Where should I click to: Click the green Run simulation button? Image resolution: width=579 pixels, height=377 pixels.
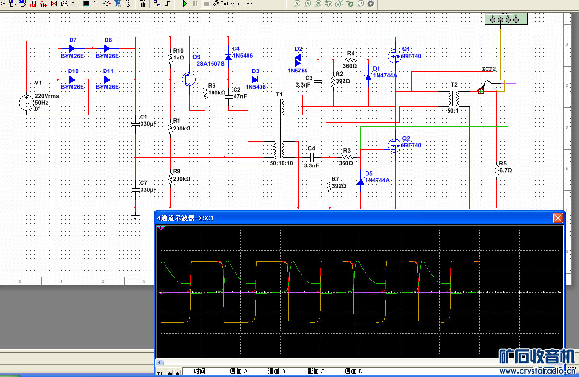point(185,4)
